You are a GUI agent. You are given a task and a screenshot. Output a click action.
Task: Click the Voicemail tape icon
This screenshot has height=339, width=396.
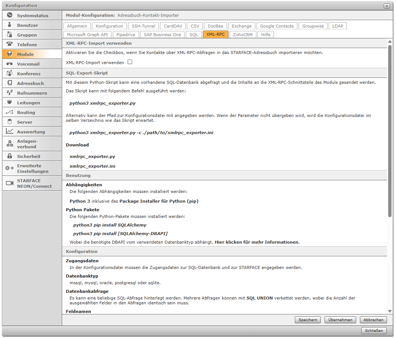coord(10,64)
